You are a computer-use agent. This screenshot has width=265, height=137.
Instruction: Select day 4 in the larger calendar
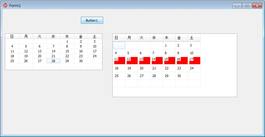click(x=119, y=53)
